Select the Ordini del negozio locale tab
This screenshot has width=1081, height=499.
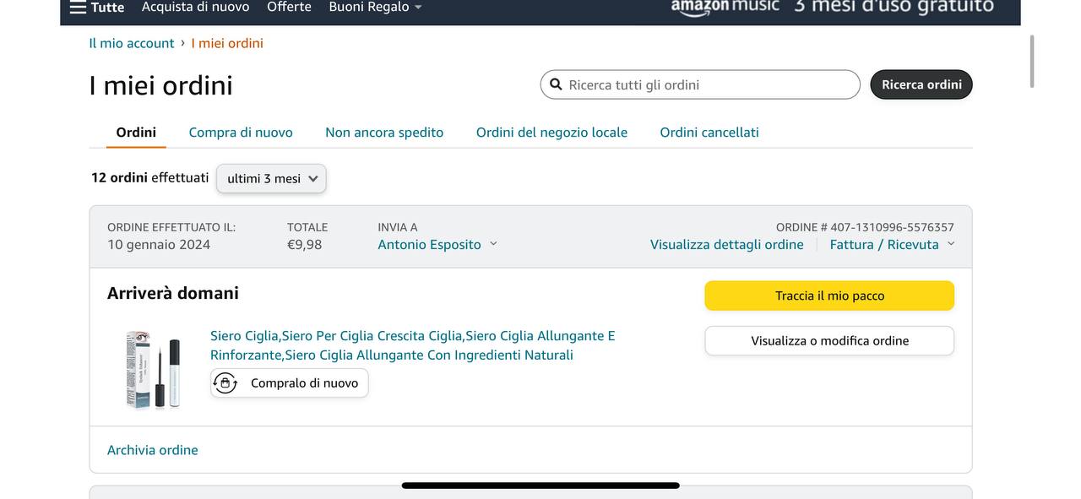[551, 133]
